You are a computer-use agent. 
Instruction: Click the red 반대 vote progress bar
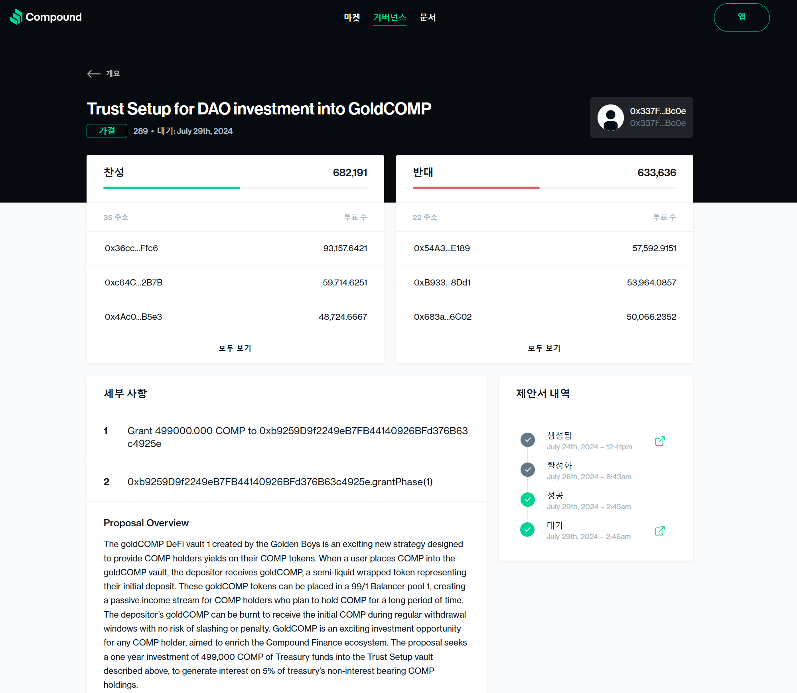click(x=476, y=187)
